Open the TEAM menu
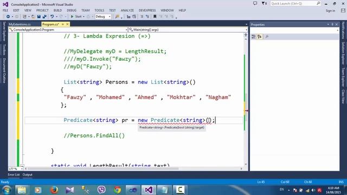The image size is (347, 195). coord(85,10)
